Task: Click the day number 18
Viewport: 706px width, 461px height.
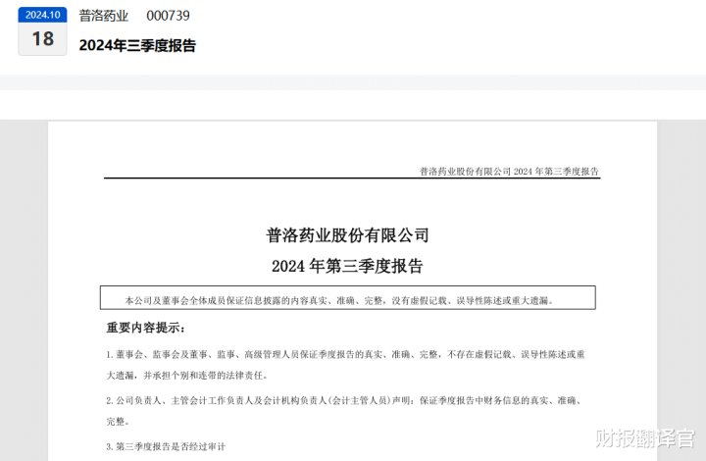Action: [43, 38]
